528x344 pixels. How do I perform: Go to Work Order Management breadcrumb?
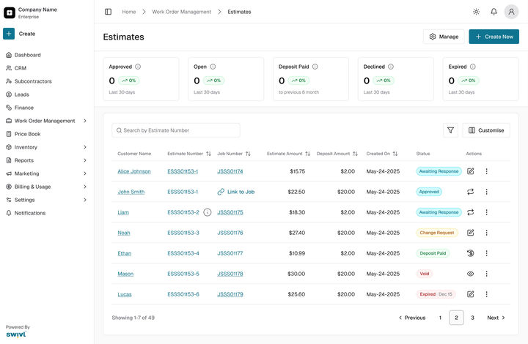click(x=182, y=12)
